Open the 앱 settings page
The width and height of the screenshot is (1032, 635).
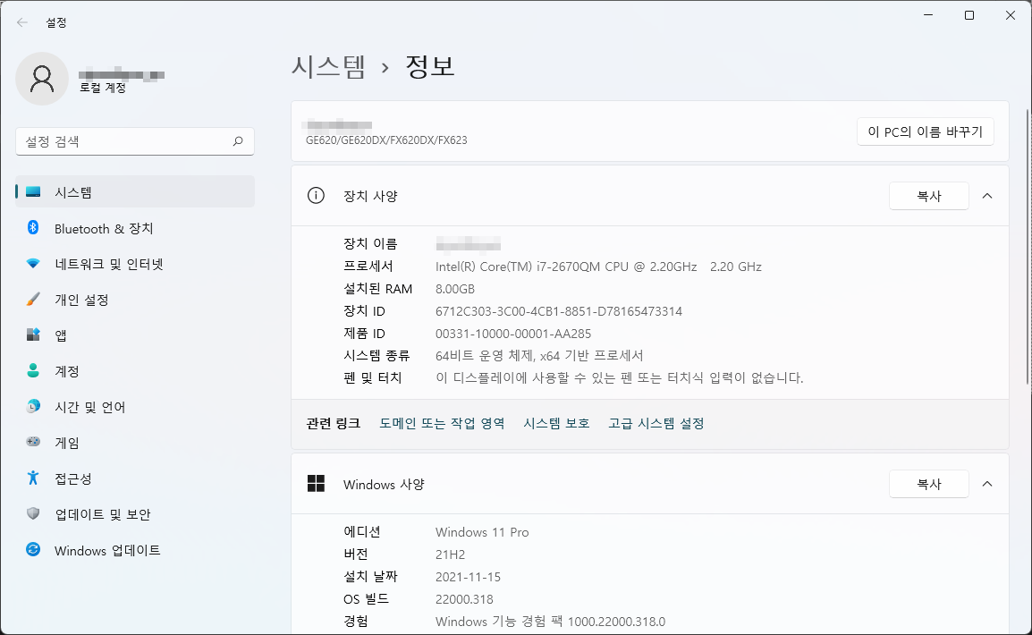(x=135, y=335)
